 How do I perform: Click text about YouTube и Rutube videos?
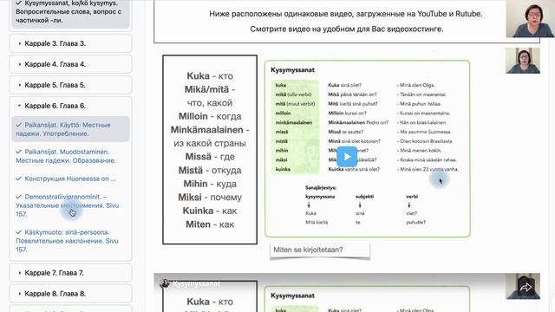coord(346,14)
